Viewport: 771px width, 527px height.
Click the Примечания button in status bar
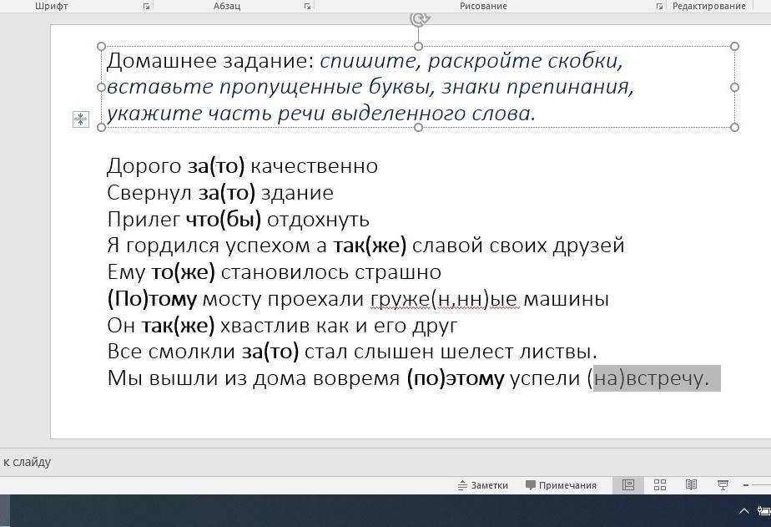point(561,485)
